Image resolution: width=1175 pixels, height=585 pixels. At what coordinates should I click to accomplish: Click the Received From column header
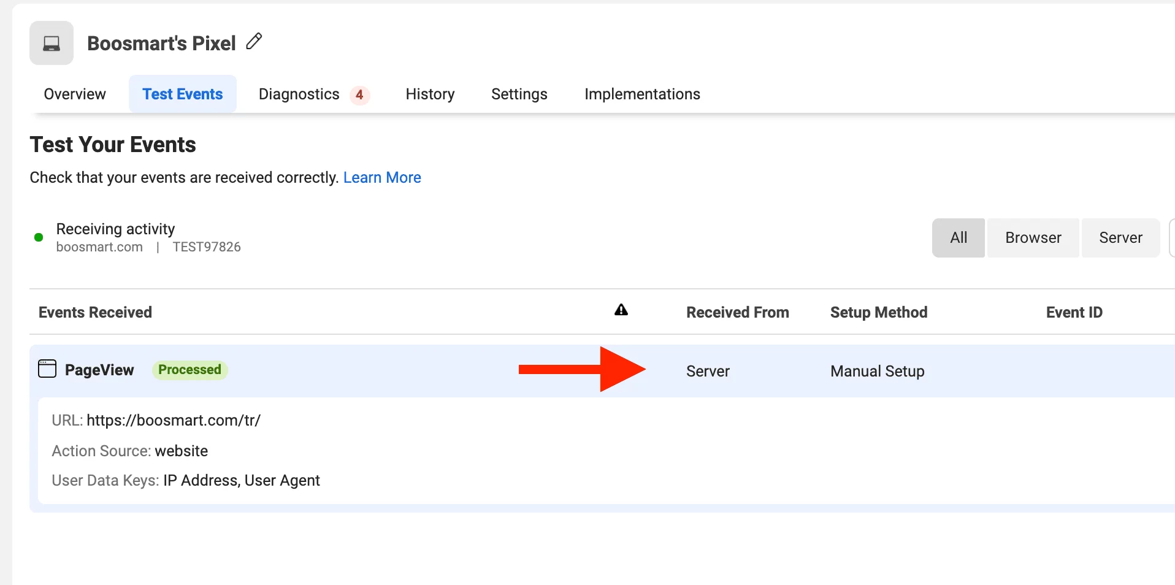738,312
